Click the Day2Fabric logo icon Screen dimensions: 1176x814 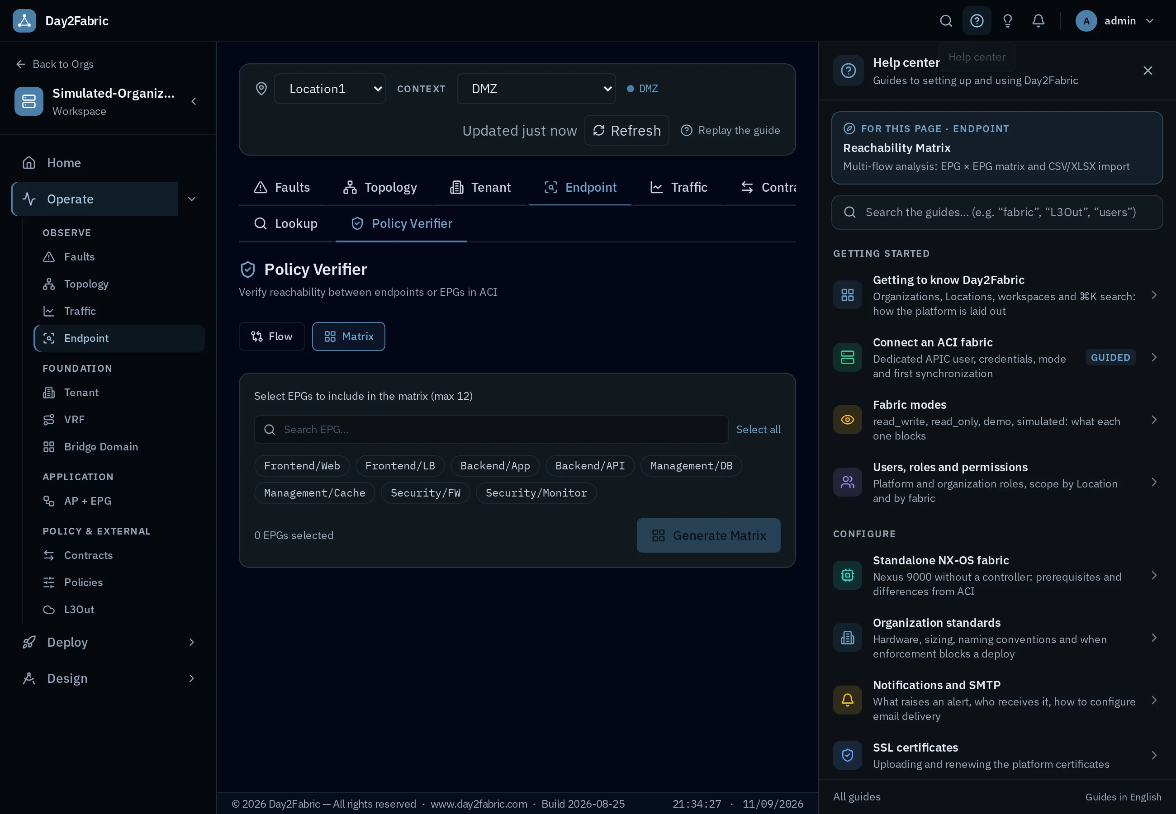(24, 21)
